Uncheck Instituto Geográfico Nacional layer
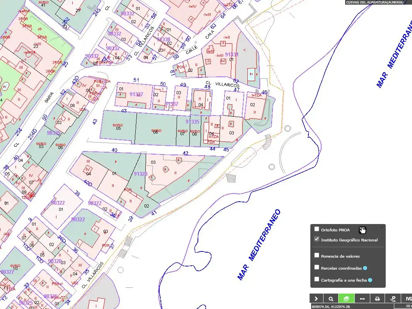Image resolution: width=412 pixels, height=309 pixels. point(317,239)
